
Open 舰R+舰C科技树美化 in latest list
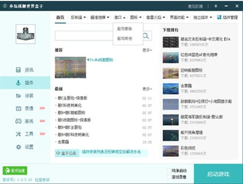[x=73, y=134]
